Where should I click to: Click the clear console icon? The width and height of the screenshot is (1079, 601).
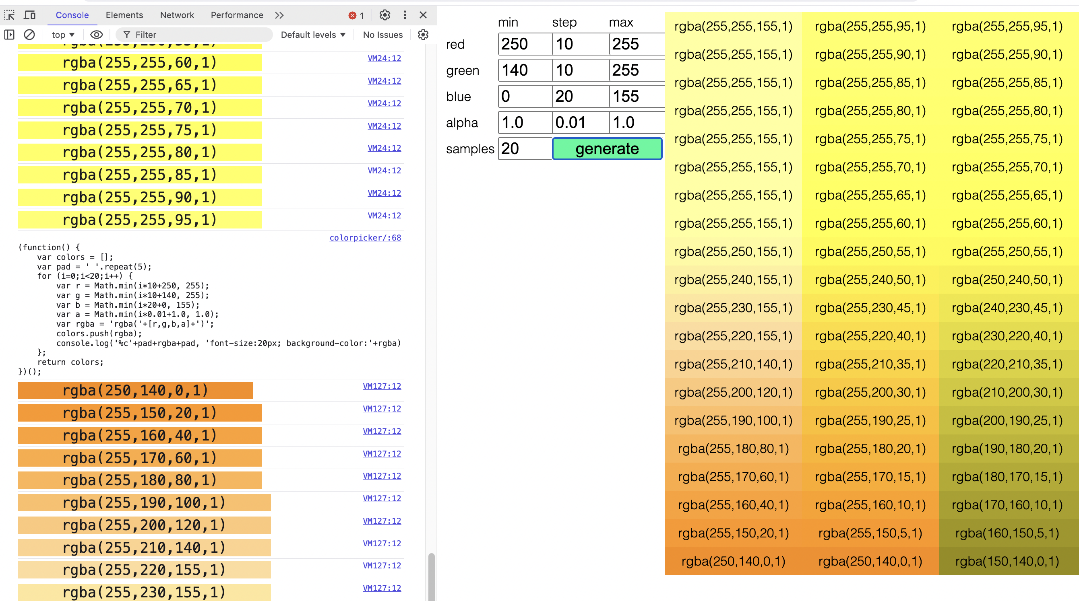click(28, 34)
